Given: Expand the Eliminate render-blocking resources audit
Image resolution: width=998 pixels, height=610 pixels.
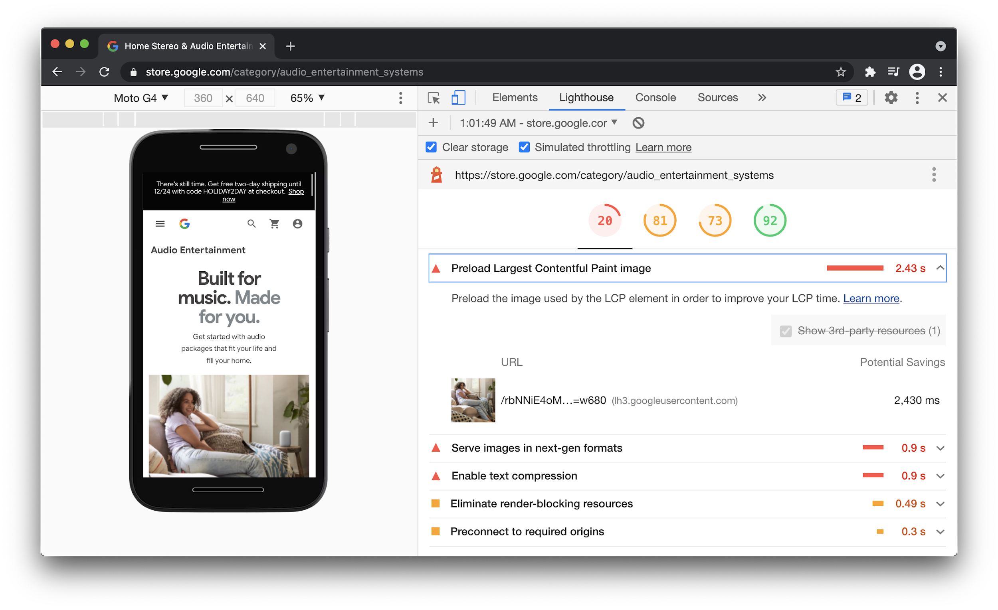Looking at the screenshot, I should click(x=944, y=504).
